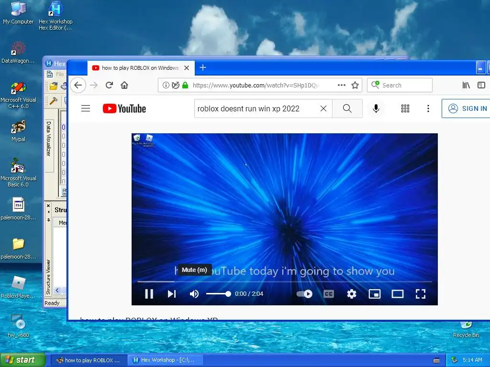
Task: Seek in the video progress bar
Action: pyautogui.click(x=284, y=281)
